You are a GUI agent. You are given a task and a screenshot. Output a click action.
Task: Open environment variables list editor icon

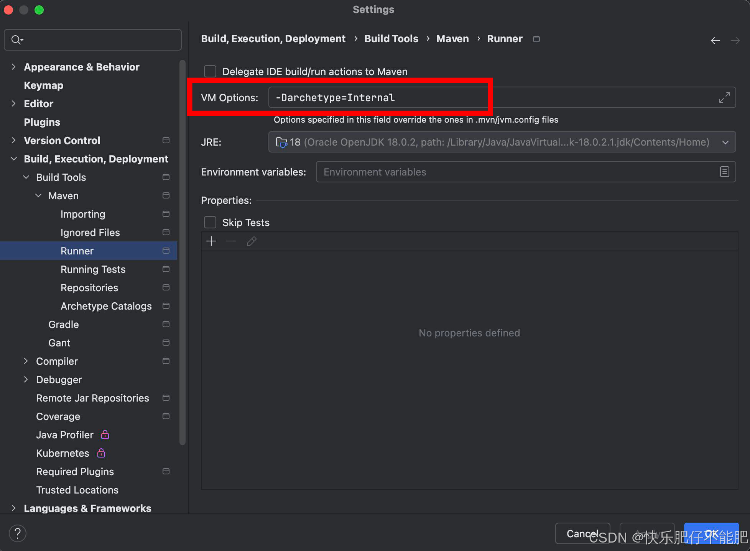pyautogui.click(x=724, y=172)
